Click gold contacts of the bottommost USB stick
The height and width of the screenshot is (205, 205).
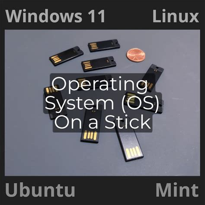pos(134,152)
